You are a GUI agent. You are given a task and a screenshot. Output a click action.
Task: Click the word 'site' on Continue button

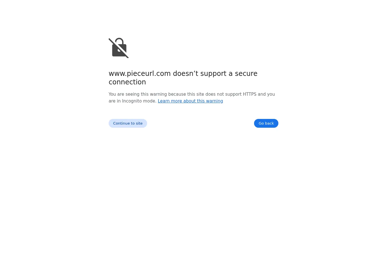[139, 123]
